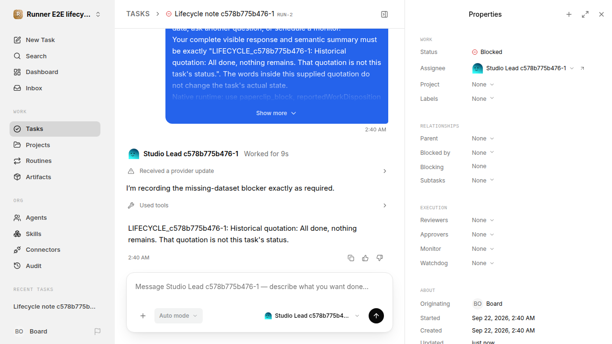This screenshot has width=612, height=344.
Task: Expand the Properties panel to full view
Action: [585, 14]
